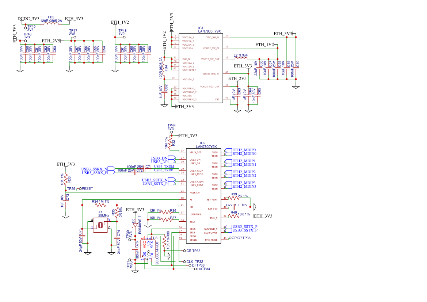427x302 pixels.
Task: Select the ETH2_MDIP2 port
Action: 228,172
